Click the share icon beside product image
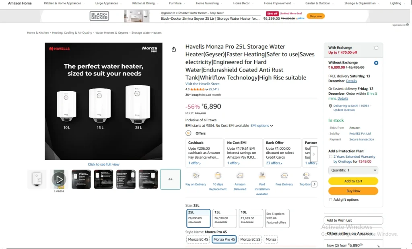The width and height of the screenshot is (412, 249). pos(174,49)
